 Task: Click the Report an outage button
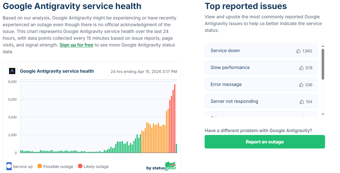coord(265,142)
